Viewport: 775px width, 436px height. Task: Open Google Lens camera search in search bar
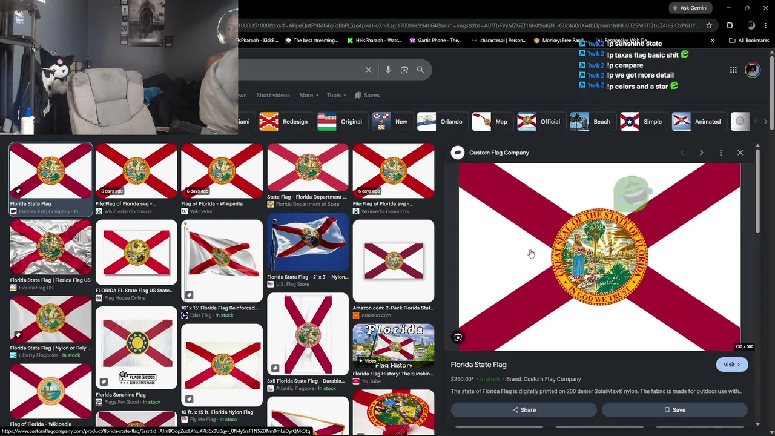[404, 70]
